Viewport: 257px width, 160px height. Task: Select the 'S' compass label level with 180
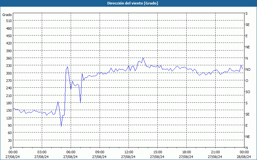246,103
